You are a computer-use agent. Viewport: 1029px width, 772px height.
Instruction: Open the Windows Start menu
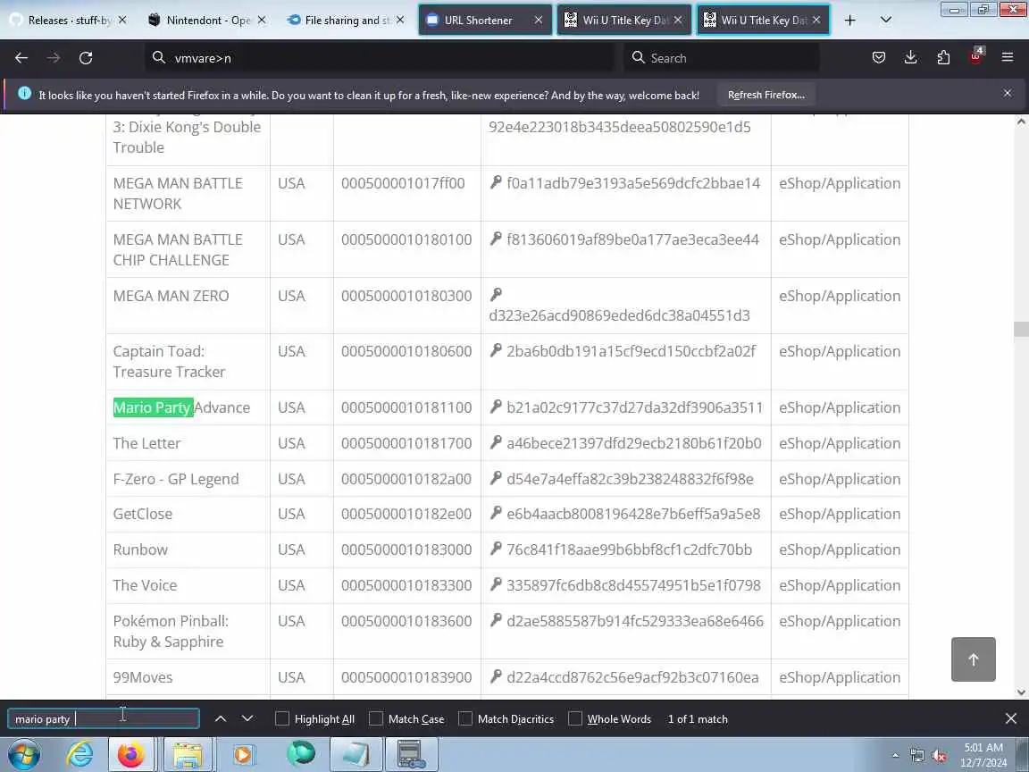[23, 755]
